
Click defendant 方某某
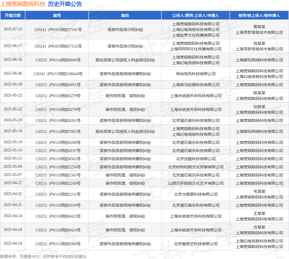(259, 227)
